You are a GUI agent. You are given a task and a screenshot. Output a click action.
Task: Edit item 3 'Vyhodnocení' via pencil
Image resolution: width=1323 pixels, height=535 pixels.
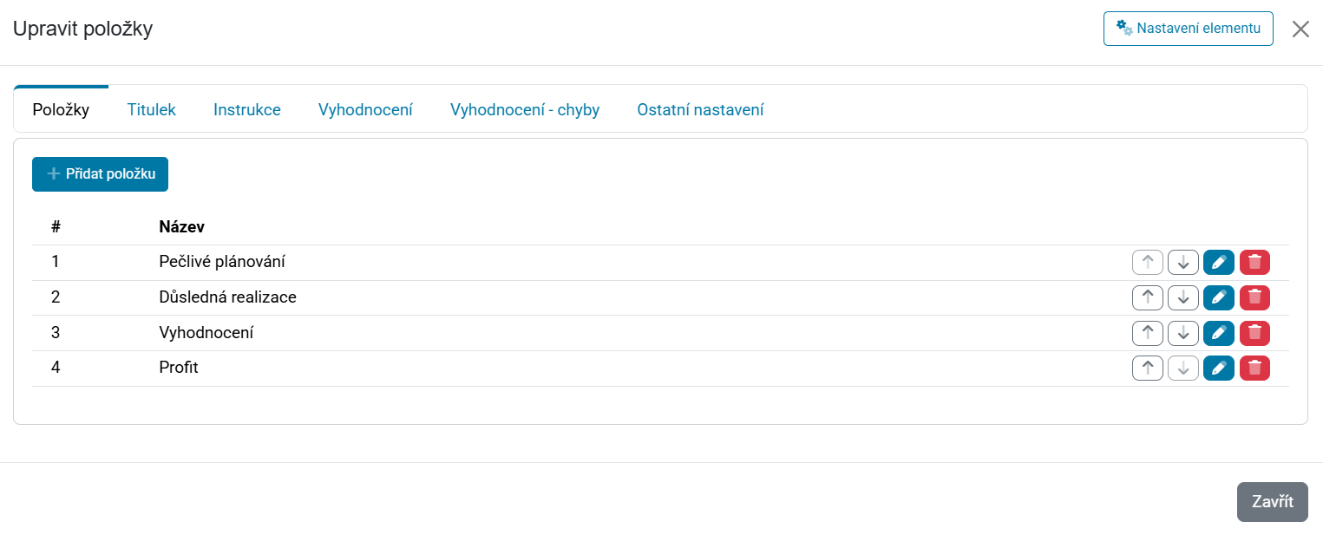pos(1218,333)
